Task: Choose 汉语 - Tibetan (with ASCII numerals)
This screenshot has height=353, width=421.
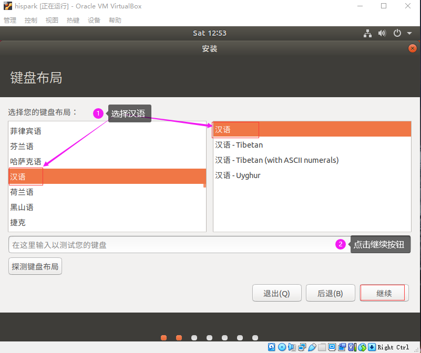Action: click(312, 160)
